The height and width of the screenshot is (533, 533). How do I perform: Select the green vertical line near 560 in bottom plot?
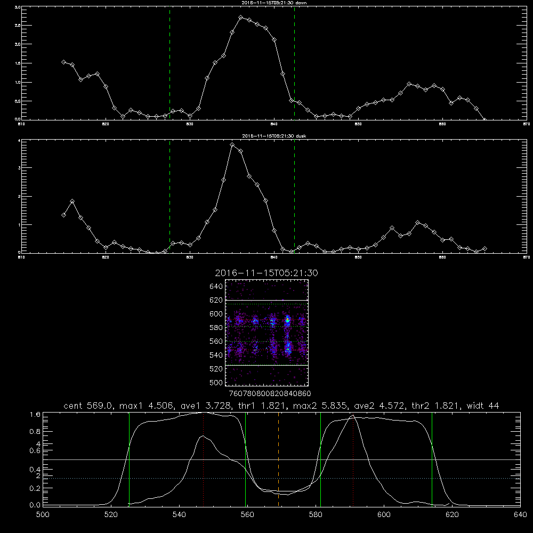(x=245, y=459)
